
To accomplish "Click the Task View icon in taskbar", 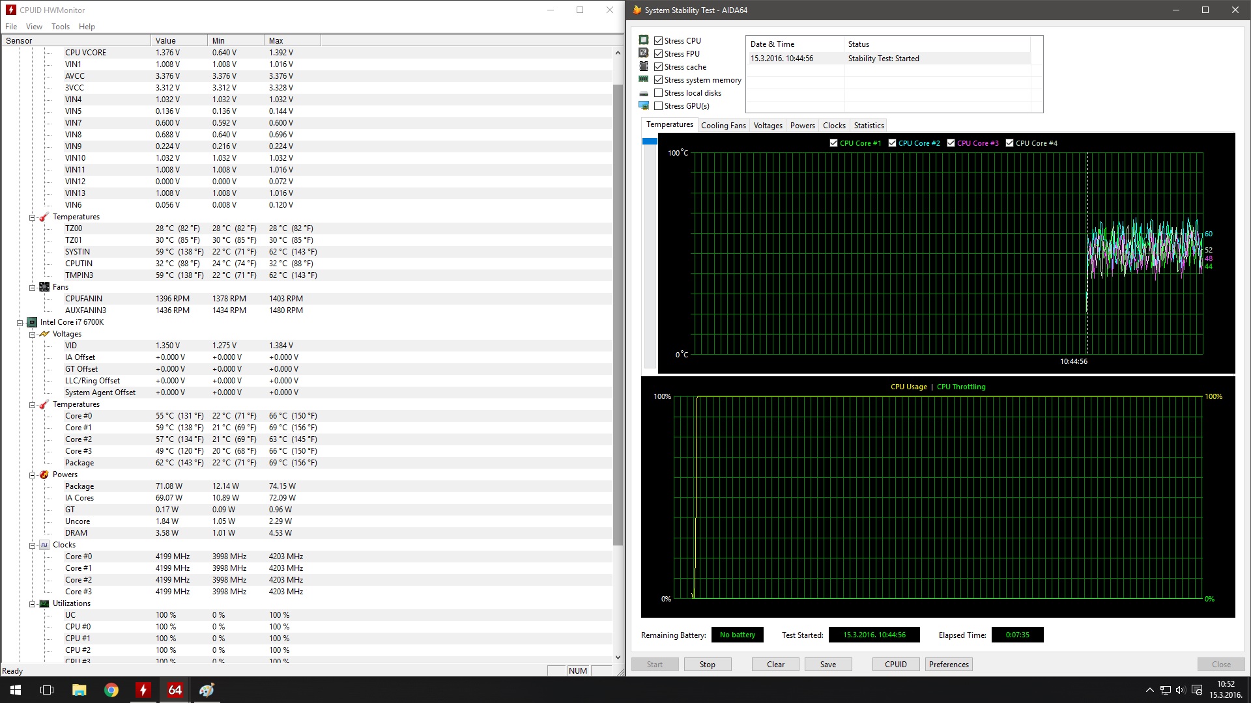I will (47, 690).
